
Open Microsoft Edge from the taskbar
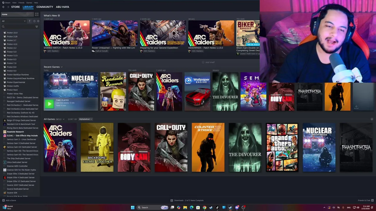point(192,207)
